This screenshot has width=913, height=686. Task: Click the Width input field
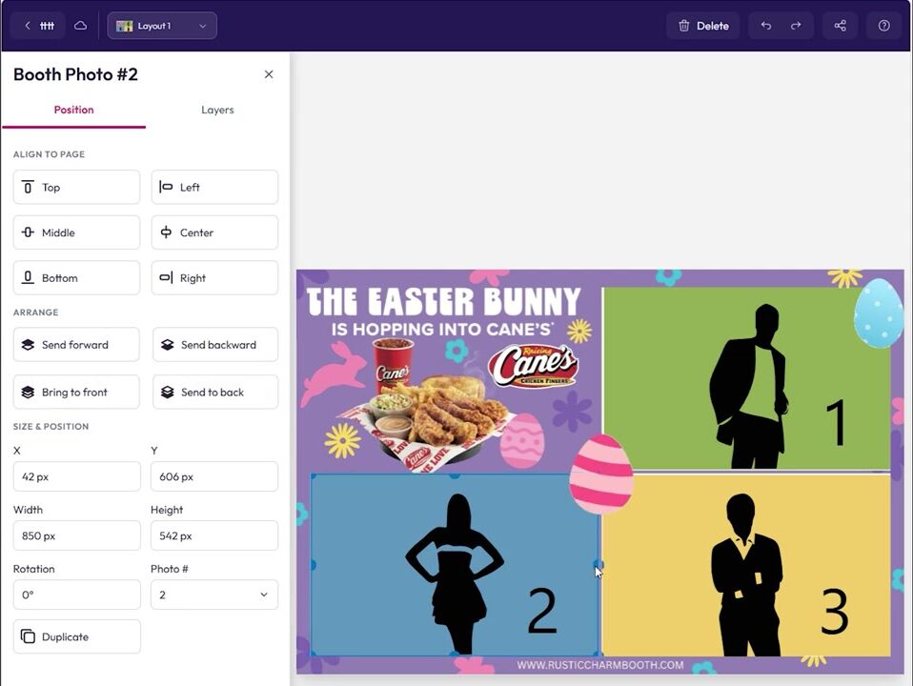click(76, 535)
